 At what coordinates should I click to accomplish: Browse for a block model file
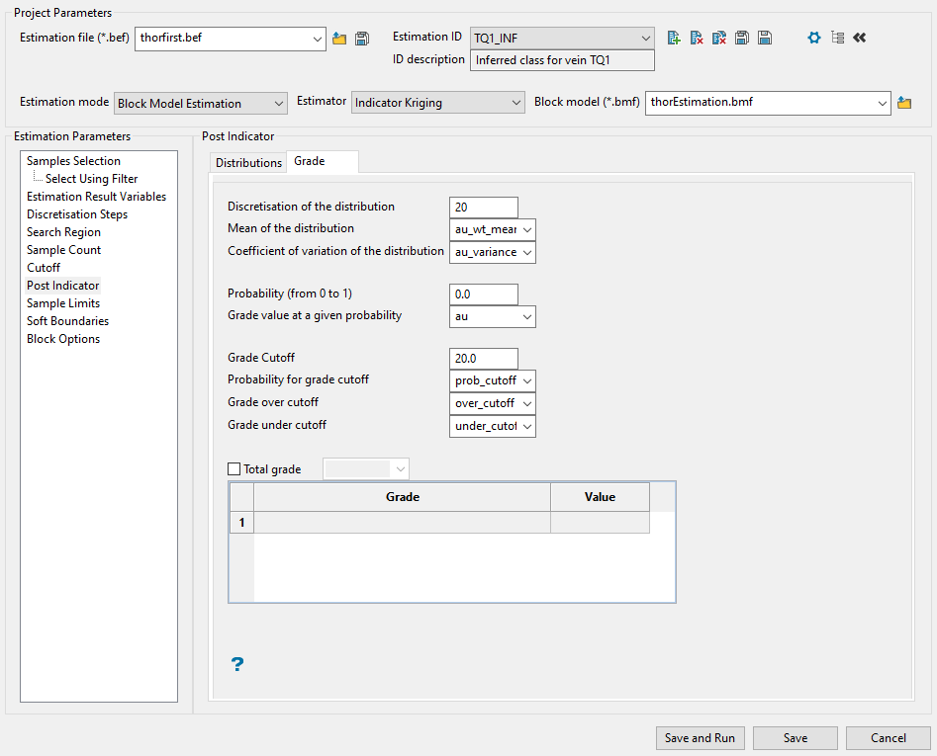tap(903, 103)
